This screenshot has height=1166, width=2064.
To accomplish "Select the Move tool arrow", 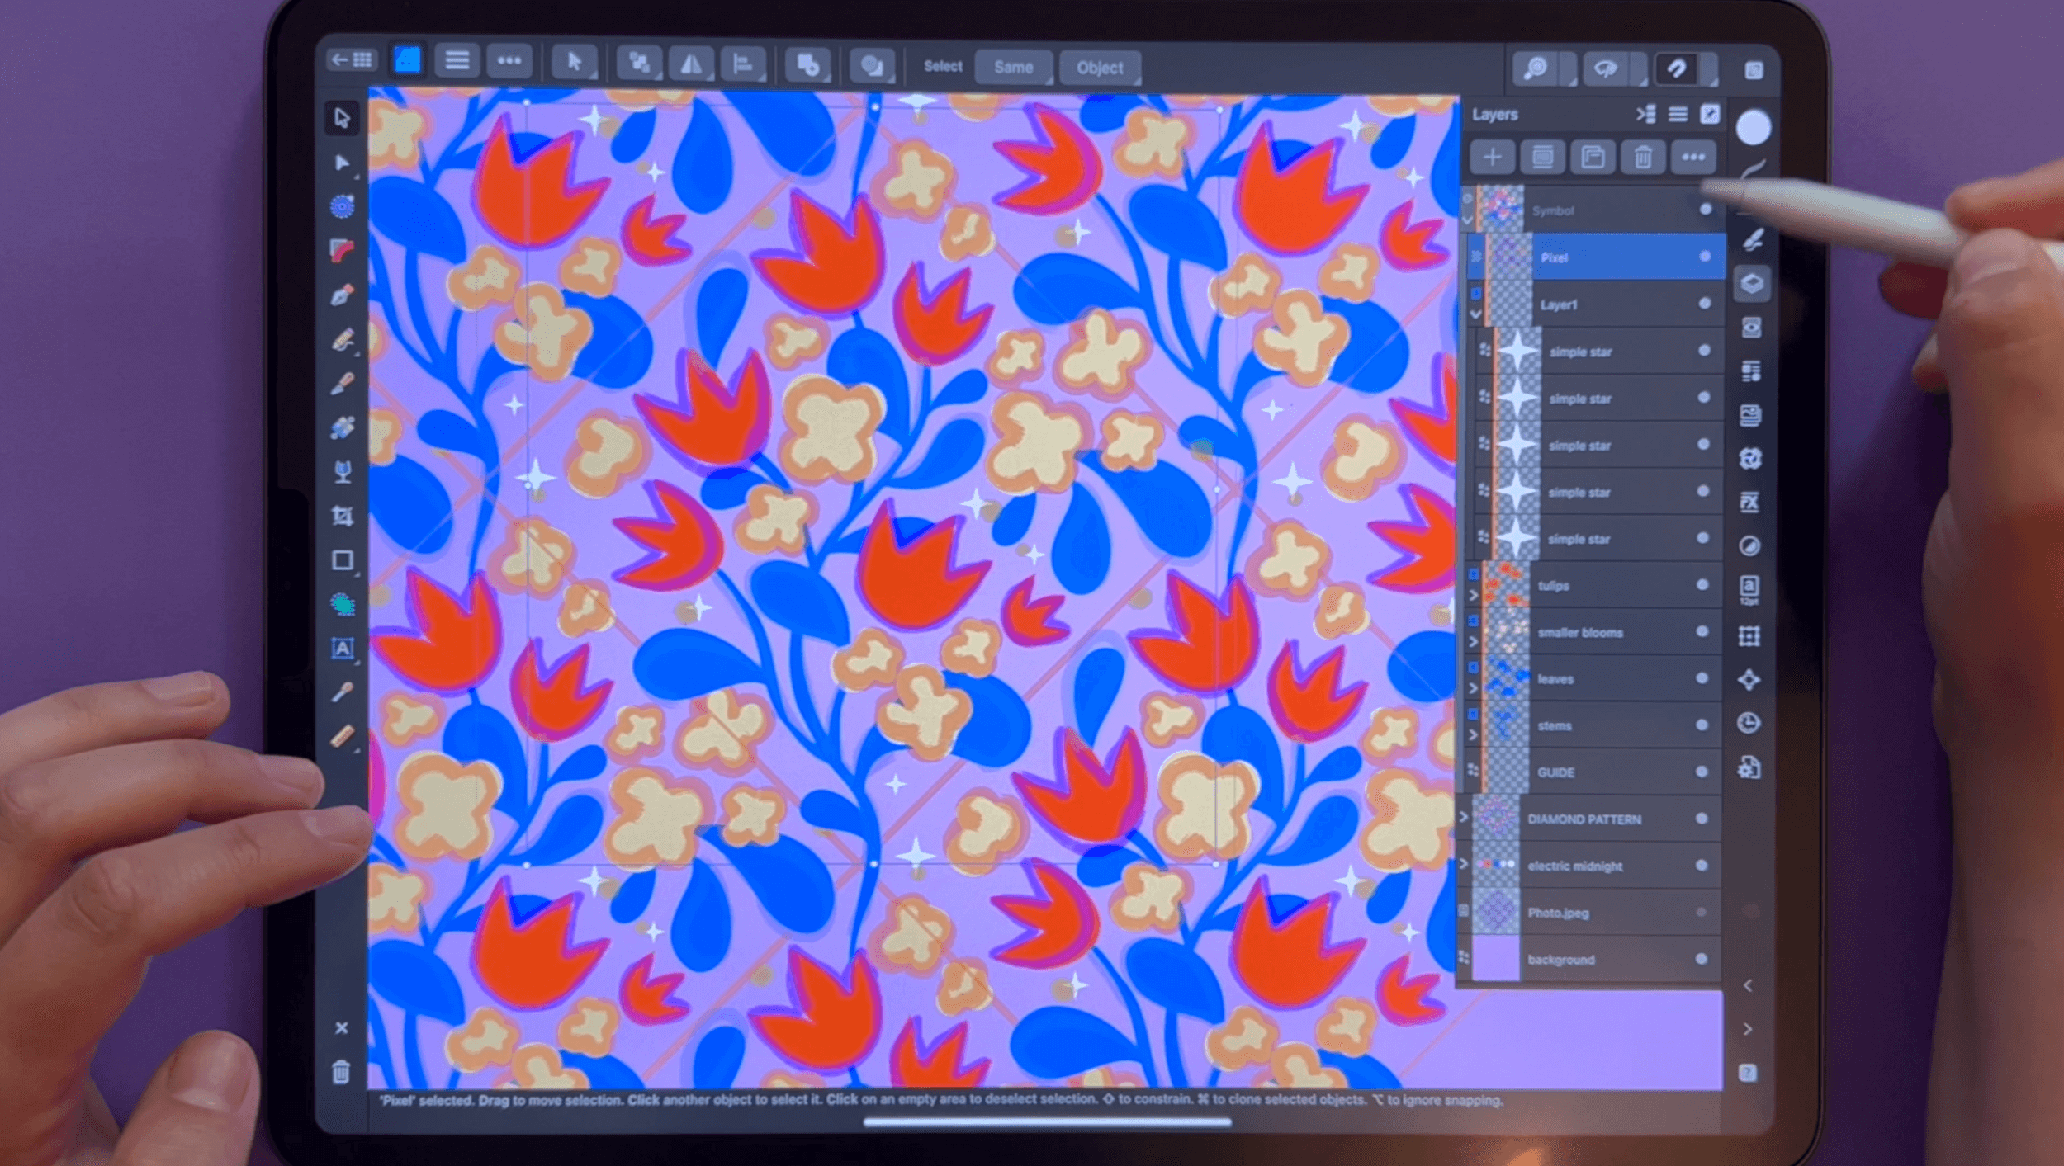I will [x=342, y=117].
